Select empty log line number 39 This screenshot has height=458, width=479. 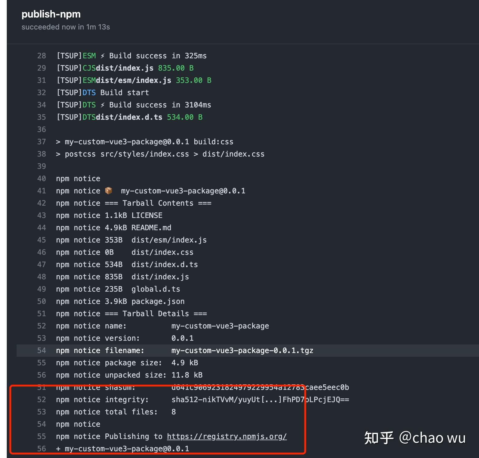tap(42, 166)
